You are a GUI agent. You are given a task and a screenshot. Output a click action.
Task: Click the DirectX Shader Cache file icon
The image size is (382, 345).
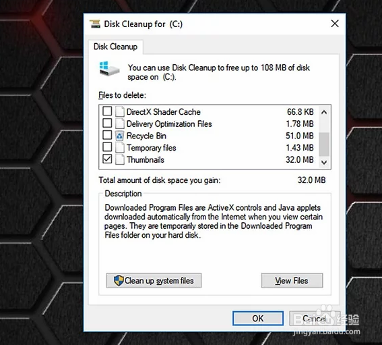click(120, 111)
